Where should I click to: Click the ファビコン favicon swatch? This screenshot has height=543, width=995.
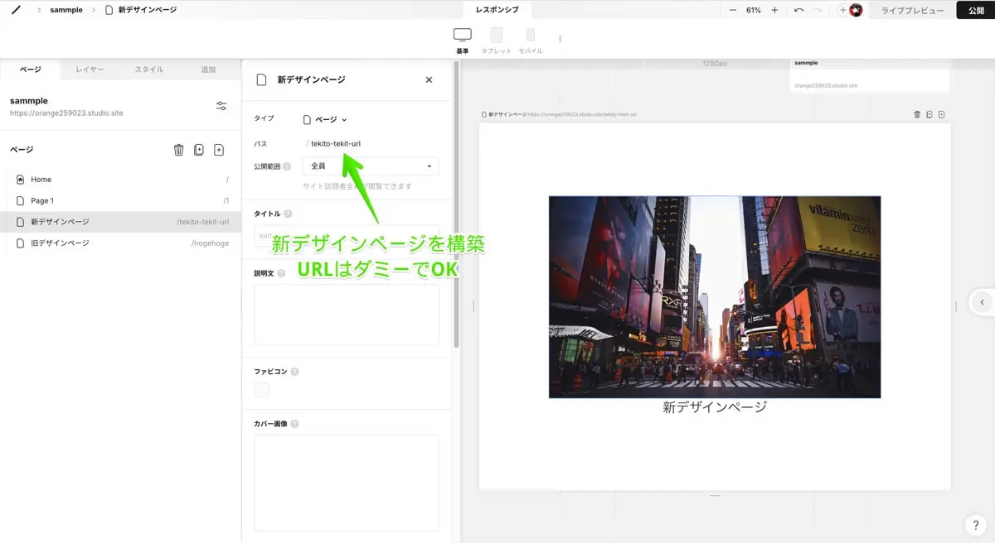(261, 390)
